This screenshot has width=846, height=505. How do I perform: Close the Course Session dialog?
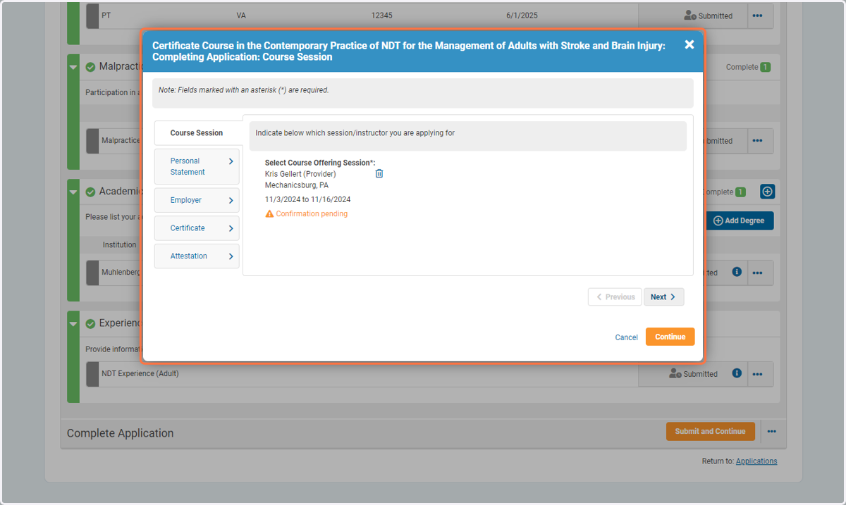pyautogui.click(x=689, y=44)
